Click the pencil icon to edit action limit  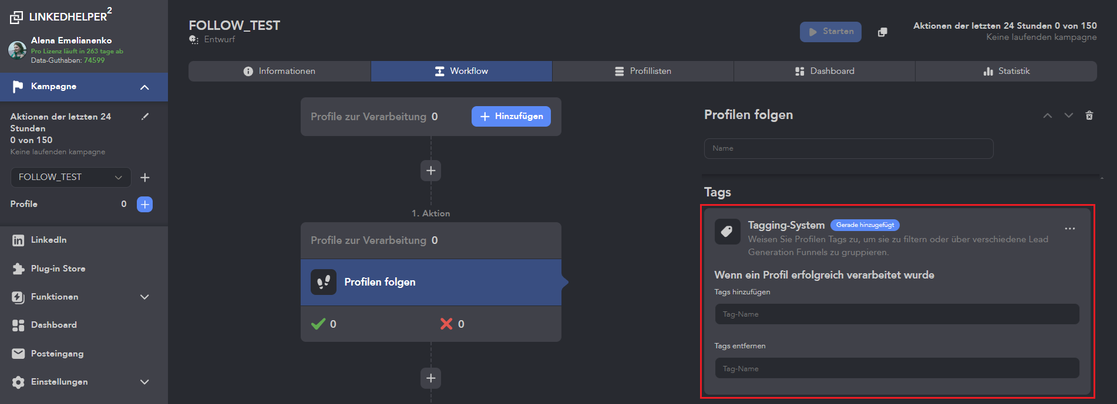tap(145, 117)
